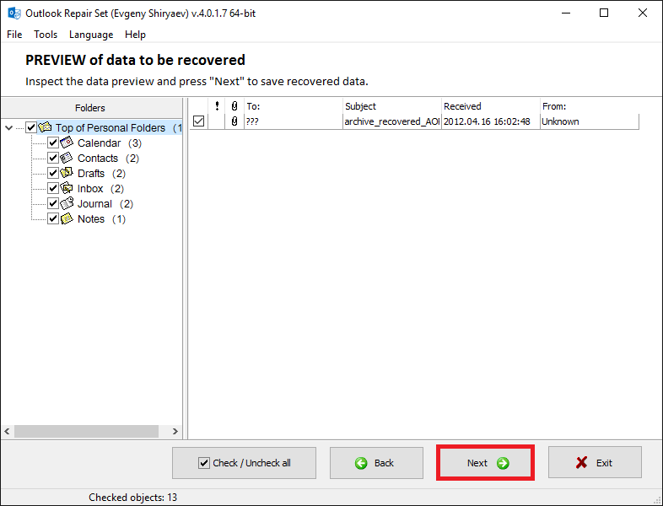The width and height of the screenshot is (663, 506).
Task: Click the Outlook Repair Set app icon
Action: [14, 13]
